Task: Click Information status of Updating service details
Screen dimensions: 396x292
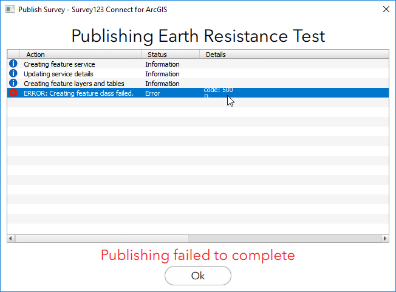Action: pyautogui.click(x=162, y=74)
